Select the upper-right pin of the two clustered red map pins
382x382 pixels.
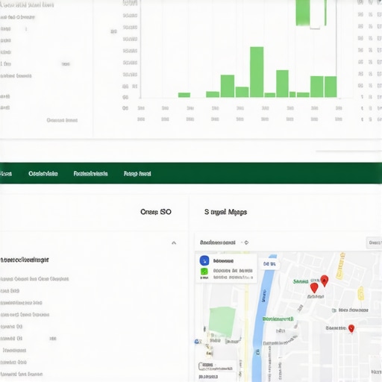325,281
